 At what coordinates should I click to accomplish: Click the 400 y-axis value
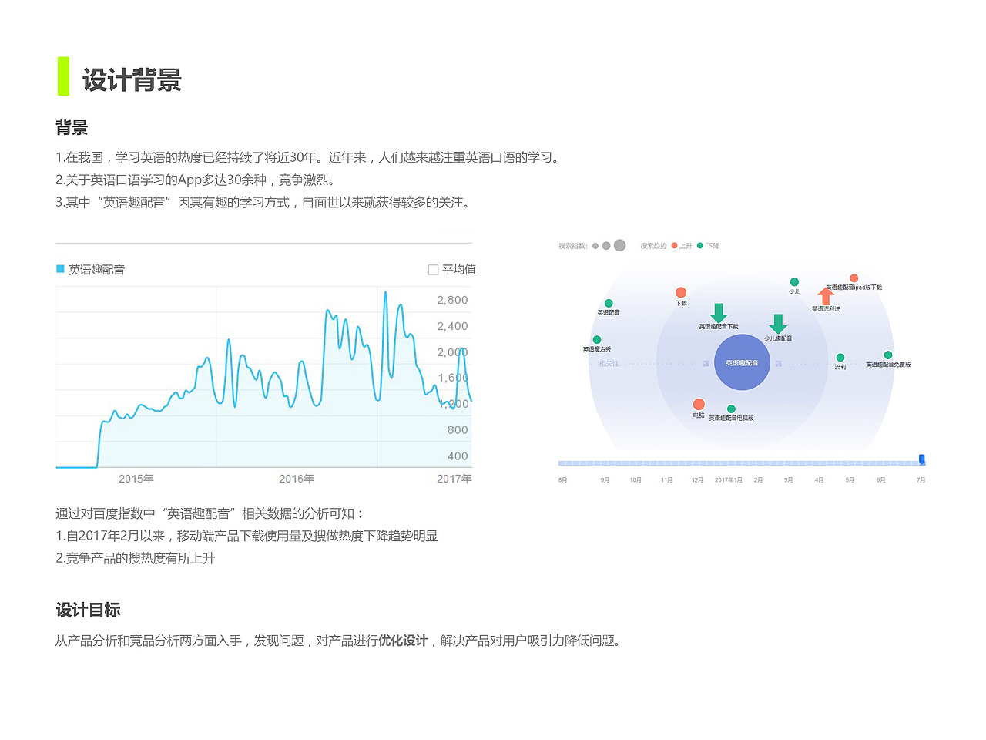pyautogui.click(x=458, y=456)
